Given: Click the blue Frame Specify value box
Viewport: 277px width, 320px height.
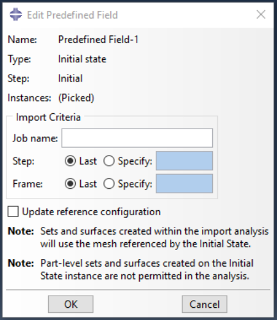Looking at the screenshot, I should click(184, 184).
